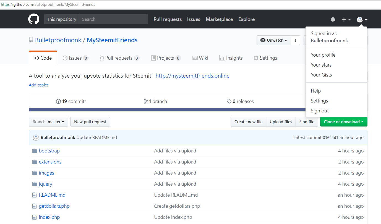Click the Add topics link

(x=39, y=85)
